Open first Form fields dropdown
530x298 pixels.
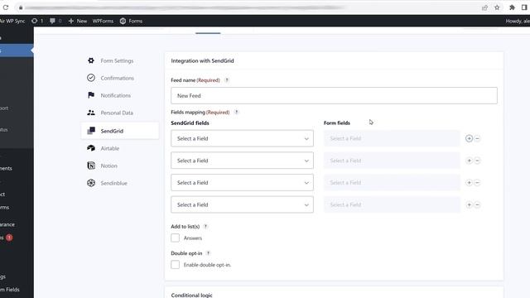point(392,138)
